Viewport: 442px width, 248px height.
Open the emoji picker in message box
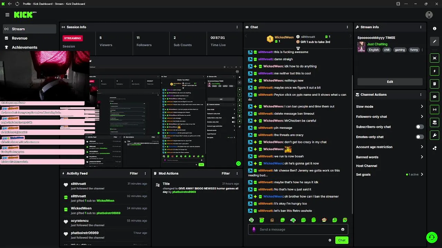click(x=343, y=229)
